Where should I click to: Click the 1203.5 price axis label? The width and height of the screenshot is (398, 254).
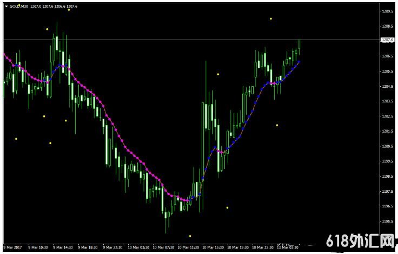click(387, 101)
